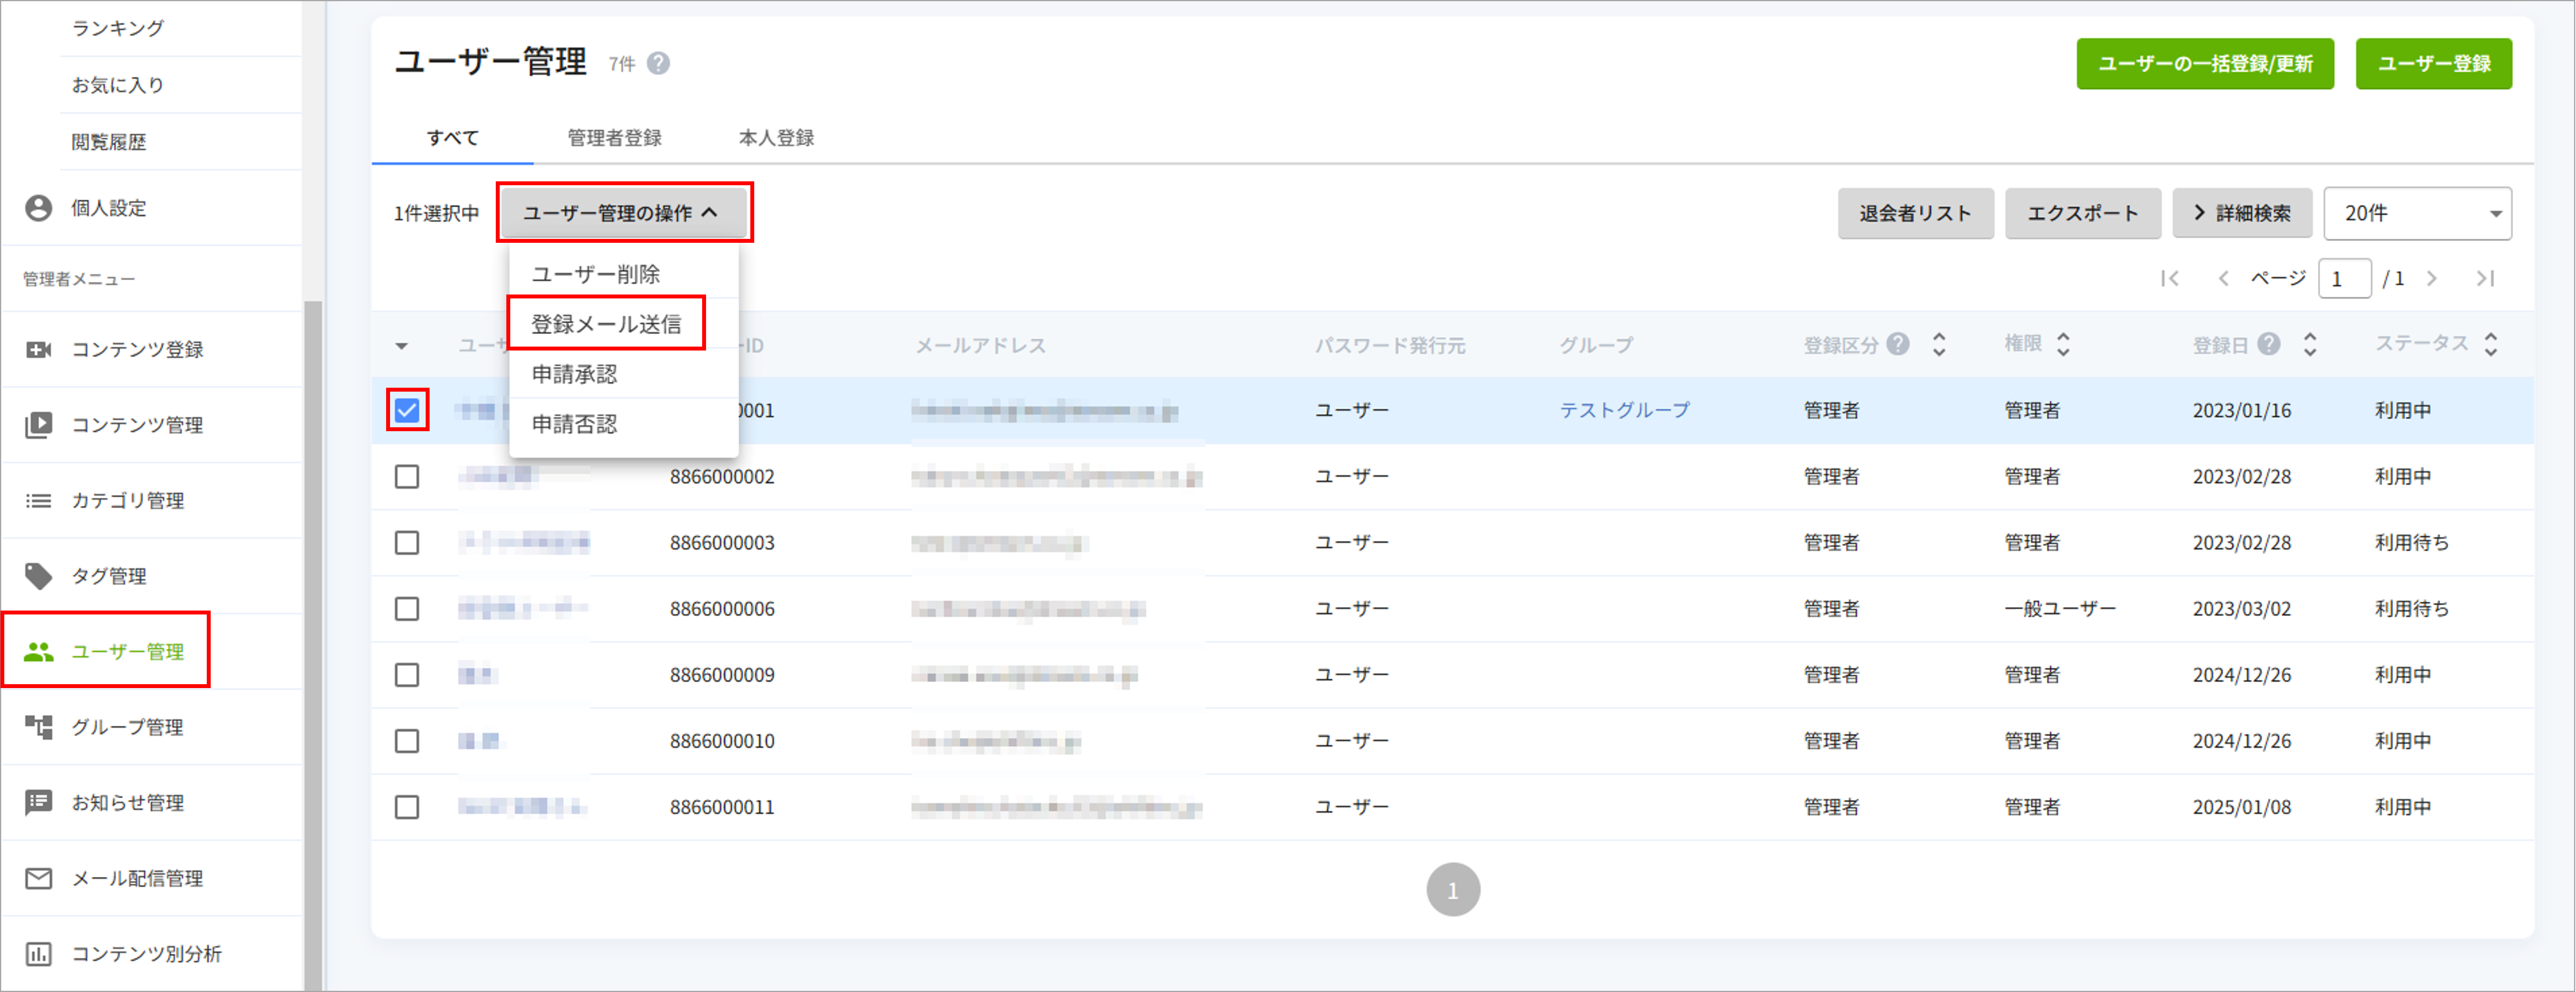Click page number 1 circle
This screenshot has width=2576, height=992.
[1453, 890]
